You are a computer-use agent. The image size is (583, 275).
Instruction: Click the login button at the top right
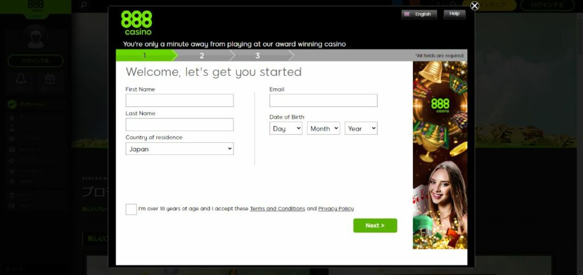(x=547, y=5)
